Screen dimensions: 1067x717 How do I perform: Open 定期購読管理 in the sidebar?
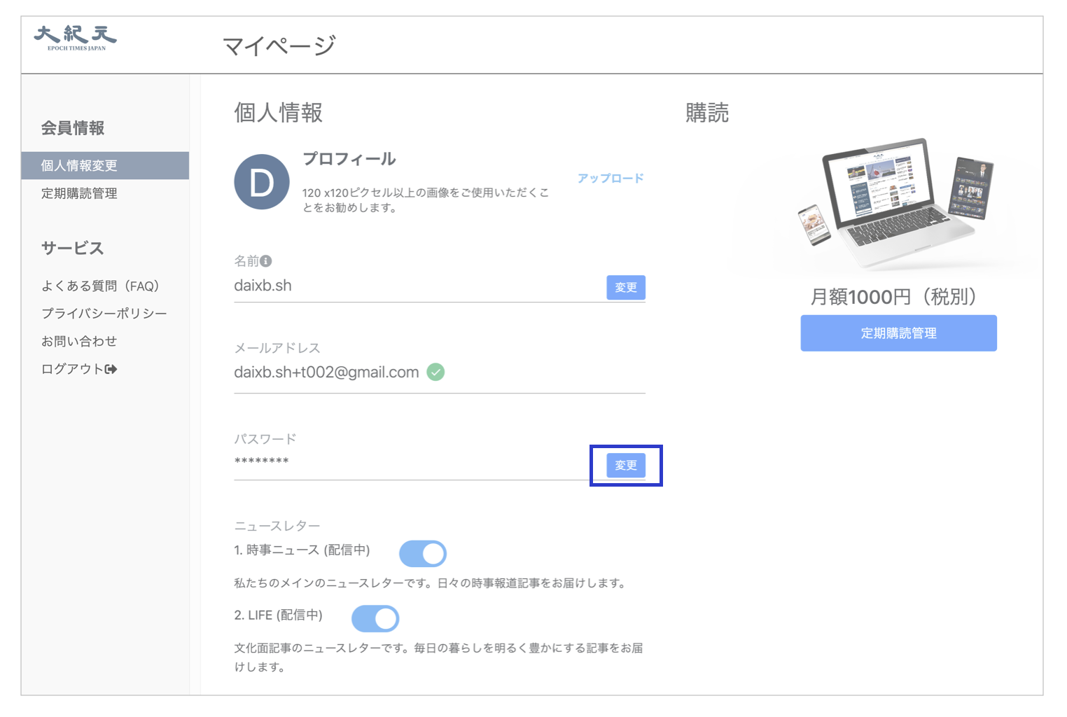pyautogui.click(x=79, y=193)
